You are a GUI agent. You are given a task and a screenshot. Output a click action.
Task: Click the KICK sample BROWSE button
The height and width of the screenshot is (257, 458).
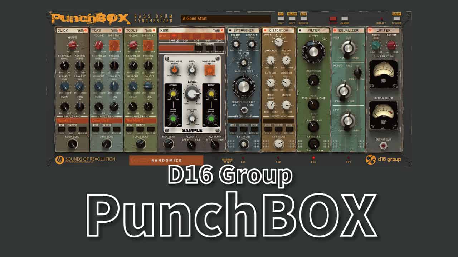[x=220, y=48]
